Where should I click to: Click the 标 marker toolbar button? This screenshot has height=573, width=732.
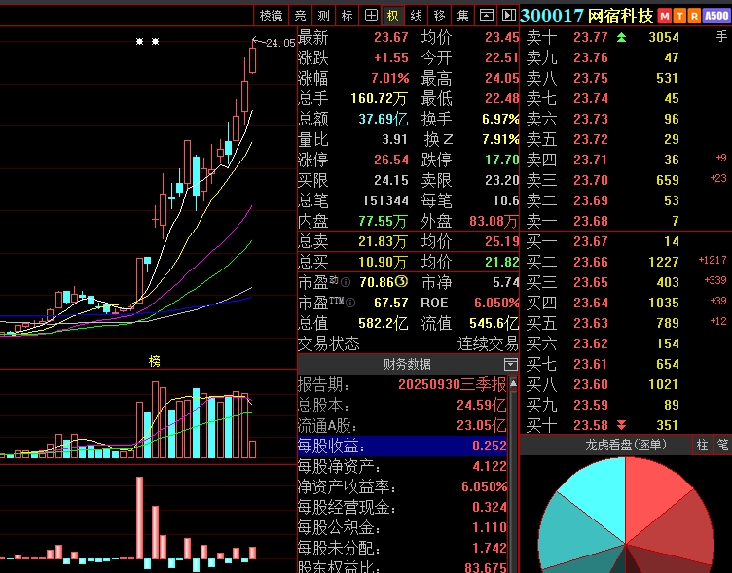tap(347, 16)
